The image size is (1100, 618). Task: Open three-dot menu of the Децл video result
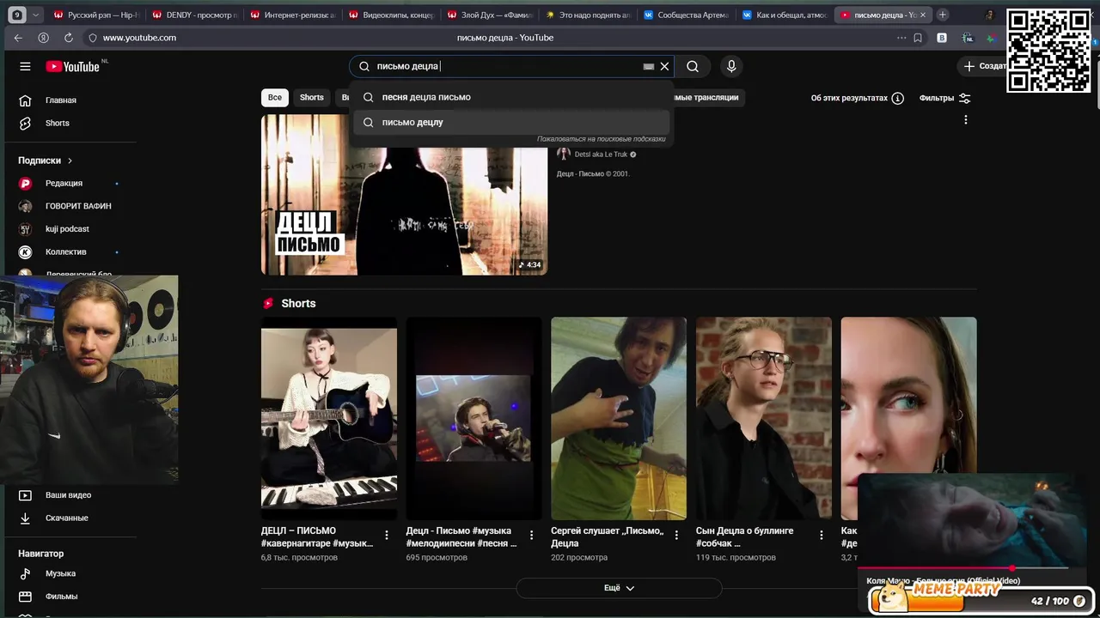[966, 120]
